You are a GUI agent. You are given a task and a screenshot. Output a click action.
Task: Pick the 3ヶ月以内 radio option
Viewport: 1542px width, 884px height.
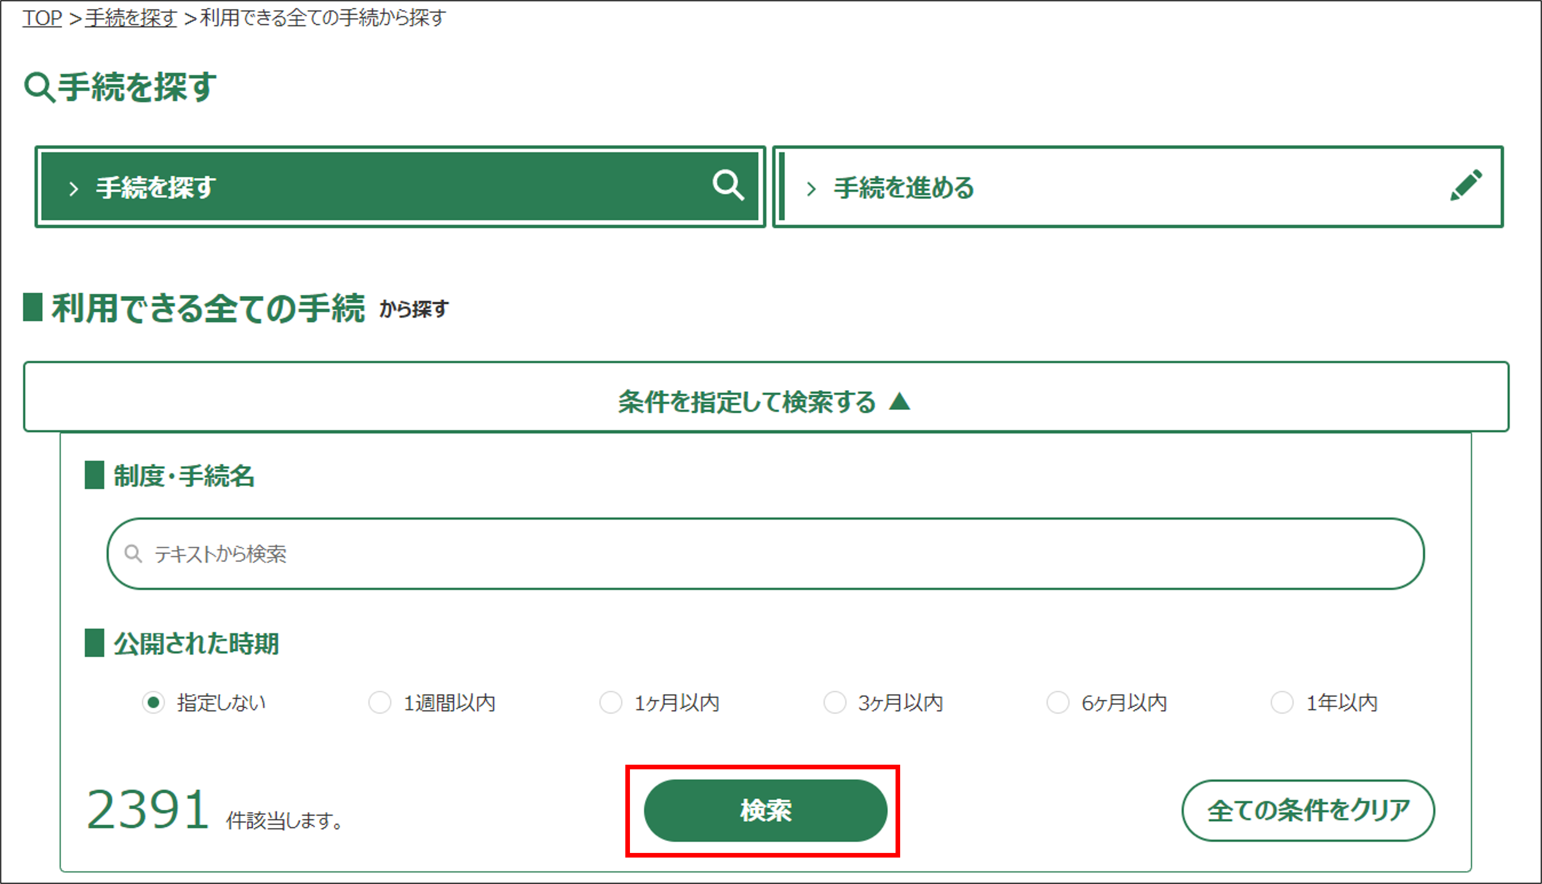[x=834, y=703]
